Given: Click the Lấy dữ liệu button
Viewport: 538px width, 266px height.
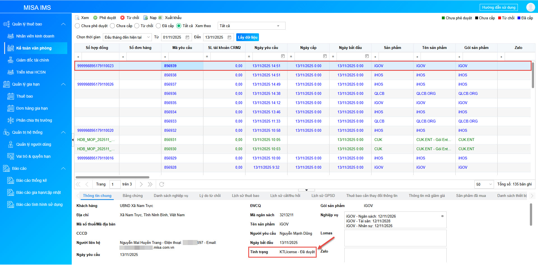Looking at the screenshot, I should click(x=247, y=37).
